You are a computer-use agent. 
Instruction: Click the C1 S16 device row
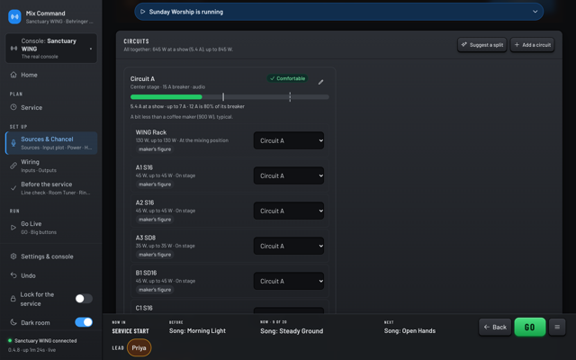[229, 308]
